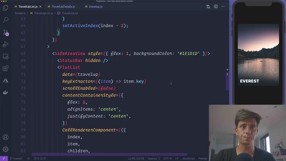Open editor More Actions ellipsis menu
Viewport: 286px width, 161px height.
223,7
